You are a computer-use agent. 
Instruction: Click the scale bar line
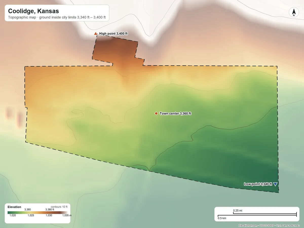tap(257, 215)
